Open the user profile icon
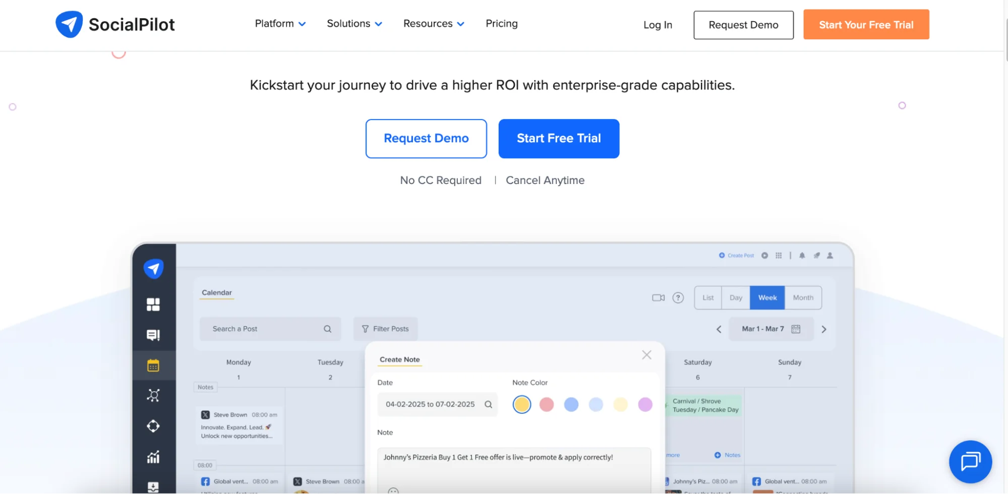Image resolution: width=1008 pixels, height=494 pixels. [830, 256]
